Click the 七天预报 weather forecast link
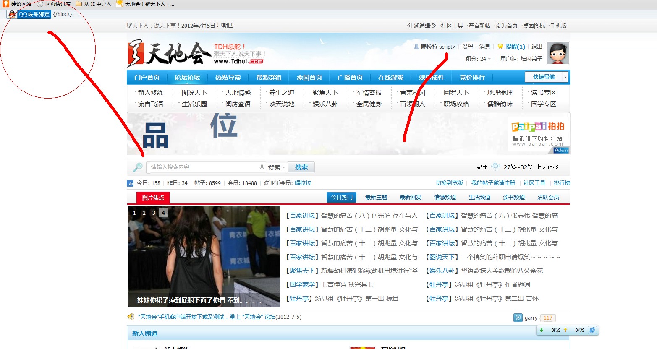Screen dimensions: 657x349 coord(547,167)
